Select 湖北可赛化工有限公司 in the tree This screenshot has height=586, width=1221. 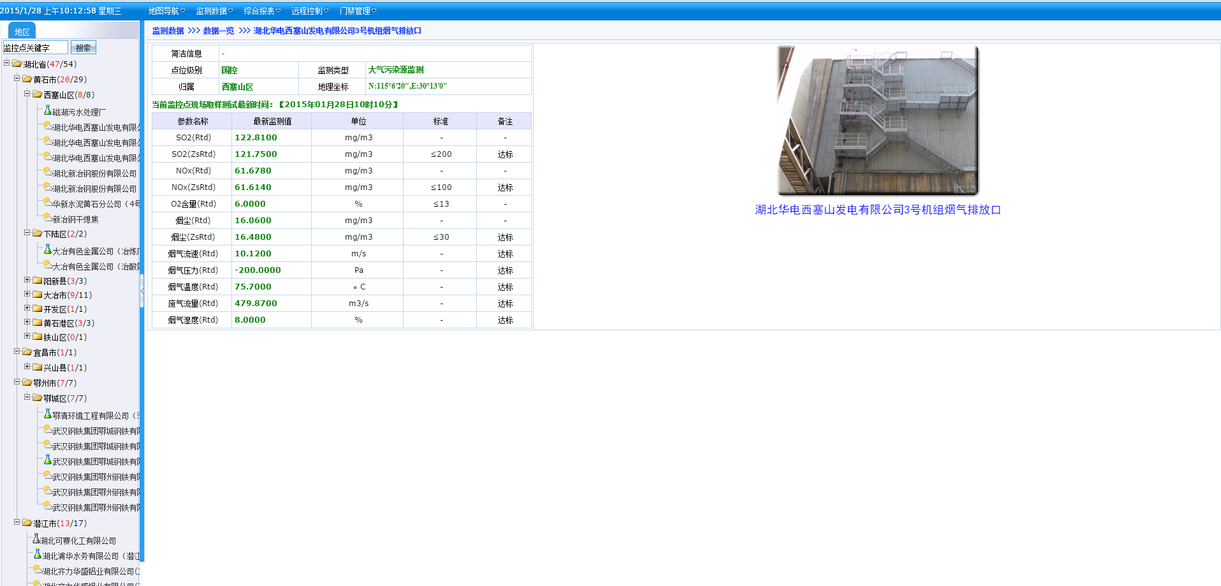pyautogui.click(x=78, y=541)
